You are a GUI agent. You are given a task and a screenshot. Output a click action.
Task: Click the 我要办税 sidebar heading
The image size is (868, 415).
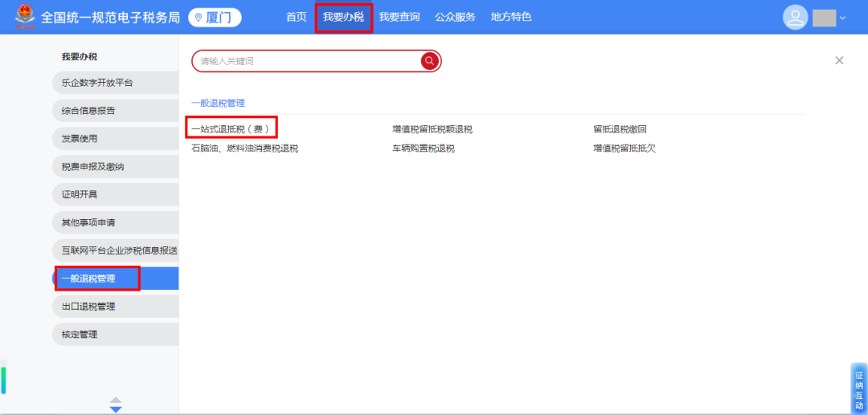point(79,56)
